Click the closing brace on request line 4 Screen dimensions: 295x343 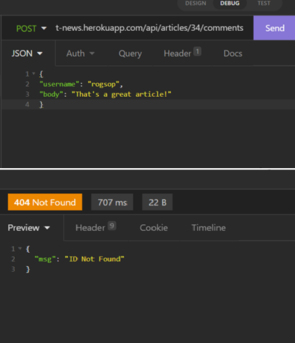coord(41,104)
